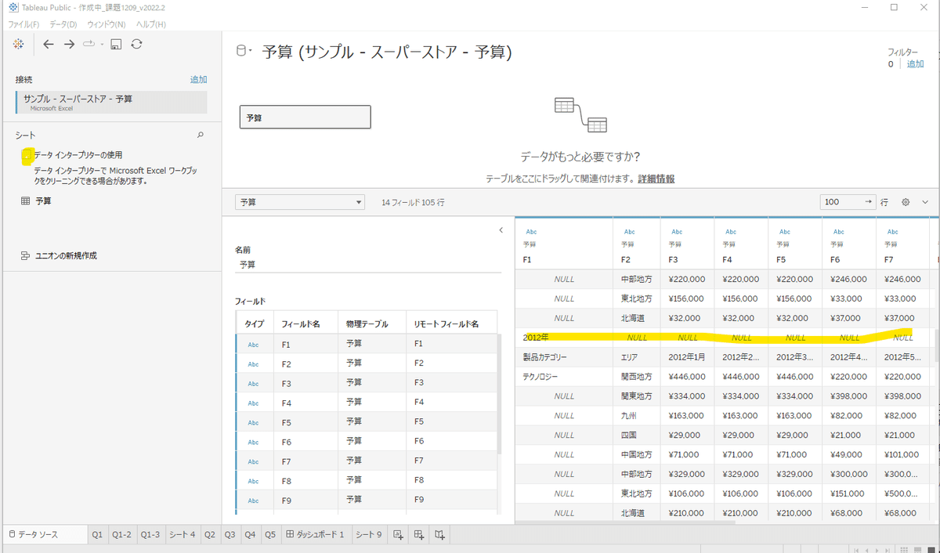Click the ユニオンの新規作成 label

66,255
